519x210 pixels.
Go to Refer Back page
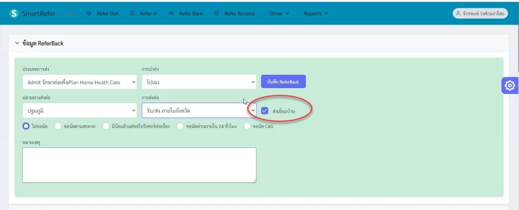pos(186,13)
